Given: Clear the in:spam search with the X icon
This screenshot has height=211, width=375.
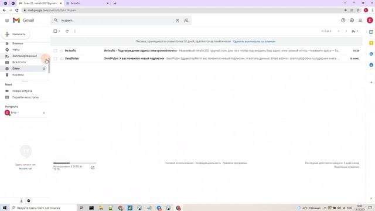Looking at the screenshot, I should pos(178,21).
